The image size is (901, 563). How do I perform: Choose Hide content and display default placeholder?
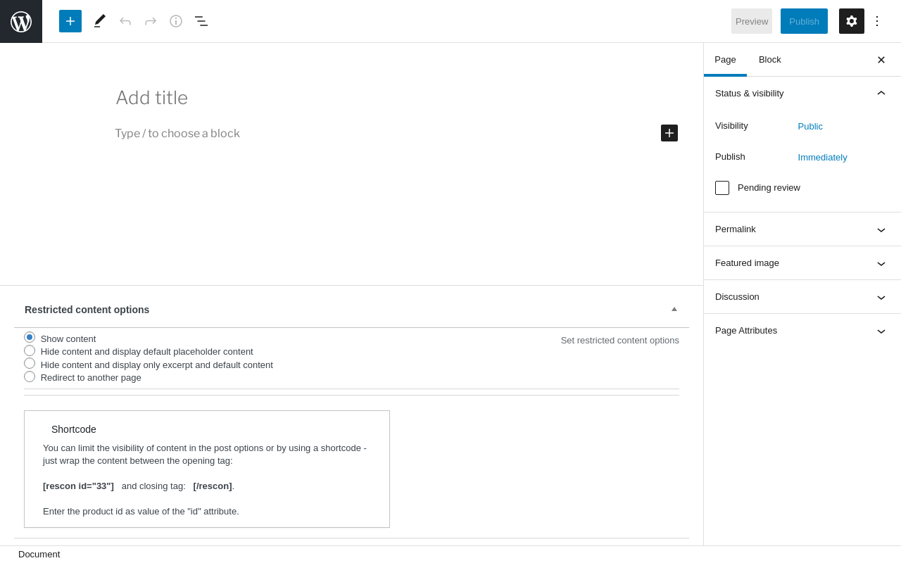pyautogui.click(x=30, y=350)
